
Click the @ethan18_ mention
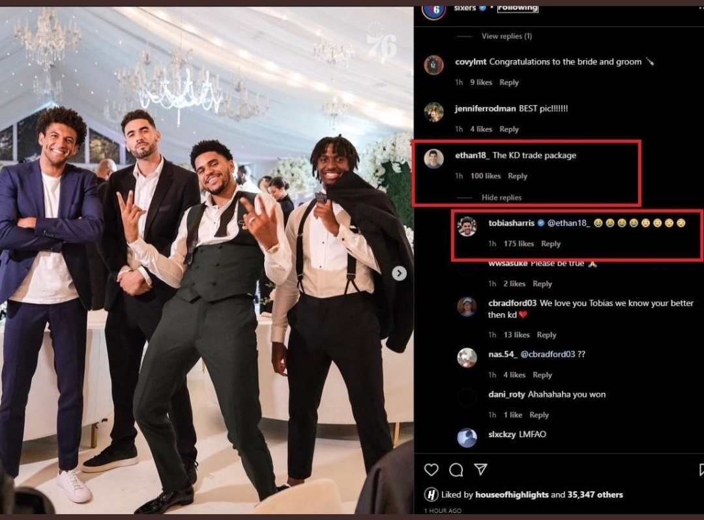click(x=568, y=223)
